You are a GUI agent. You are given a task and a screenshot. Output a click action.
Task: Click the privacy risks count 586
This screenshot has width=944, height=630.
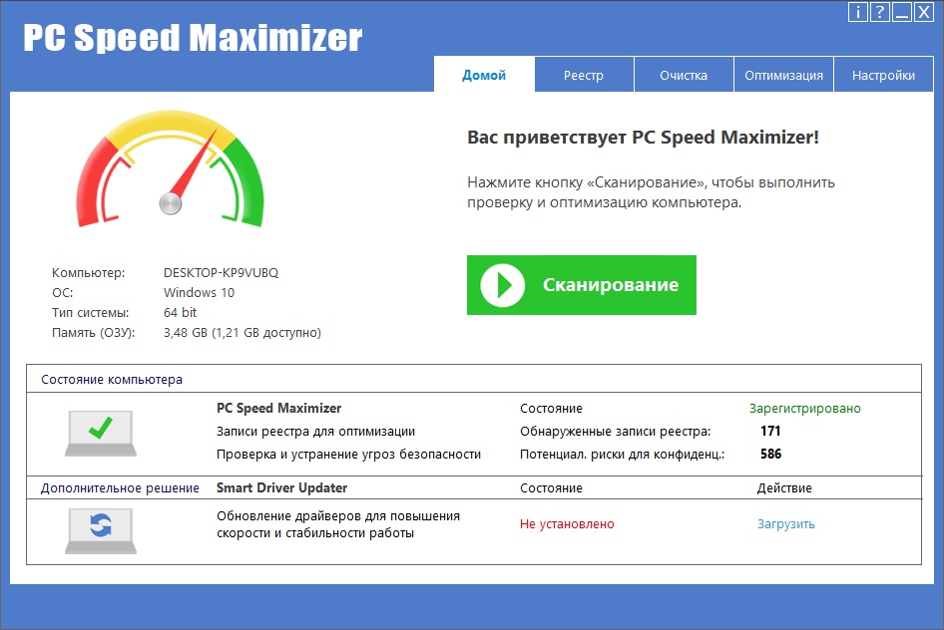click(770, 454)
